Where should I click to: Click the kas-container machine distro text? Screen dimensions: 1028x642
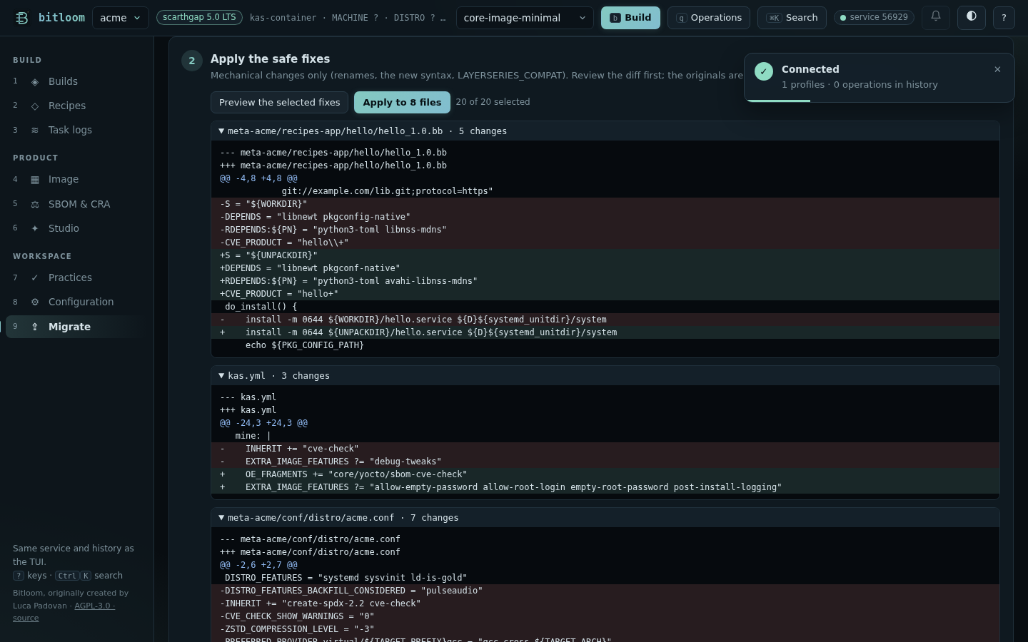[x=348, y=18]
